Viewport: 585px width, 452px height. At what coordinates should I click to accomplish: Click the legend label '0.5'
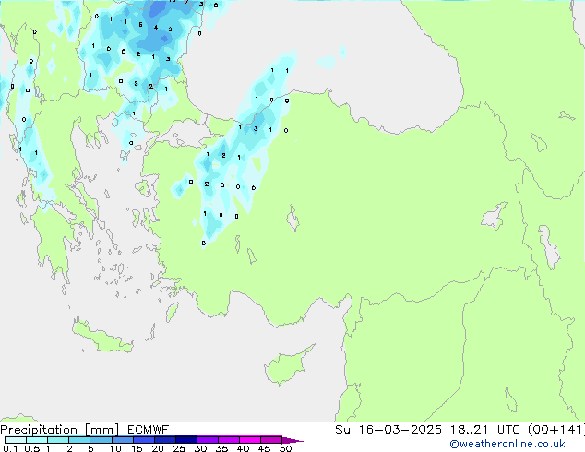[x=31, y=448]
